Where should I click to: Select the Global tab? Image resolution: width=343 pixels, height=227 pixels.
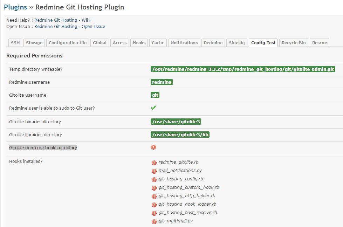click(100, 43)
